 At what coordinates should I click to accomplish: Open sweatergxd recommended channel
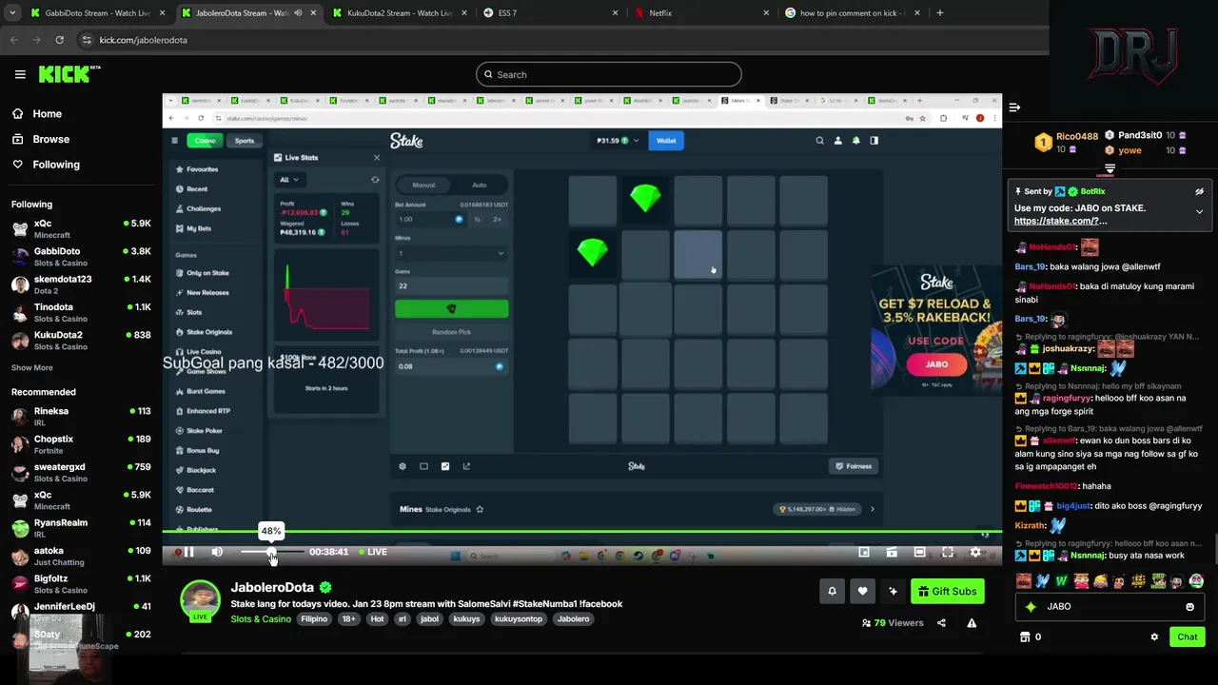(80, 473)
